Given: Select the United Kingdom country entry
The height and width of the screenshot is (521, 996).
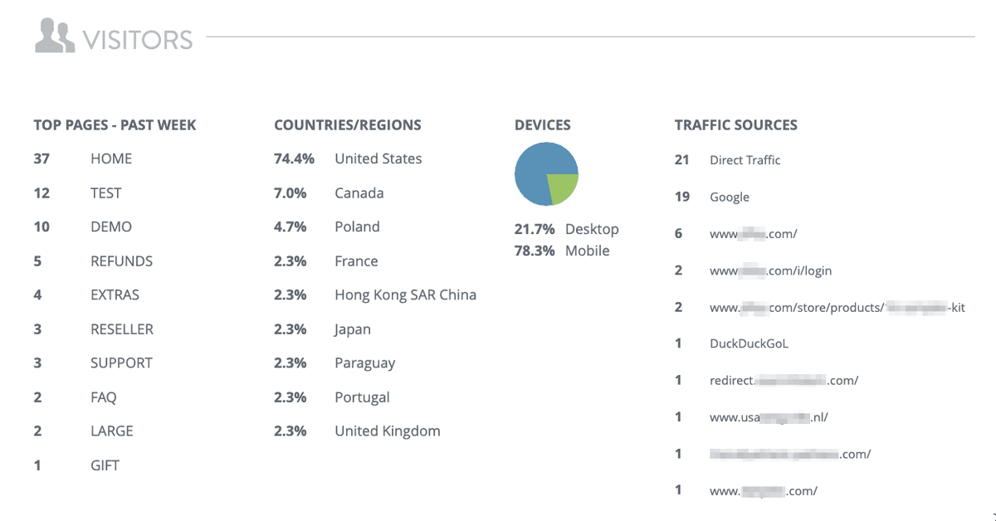Looking at the screenshot, I should (387, 431).
